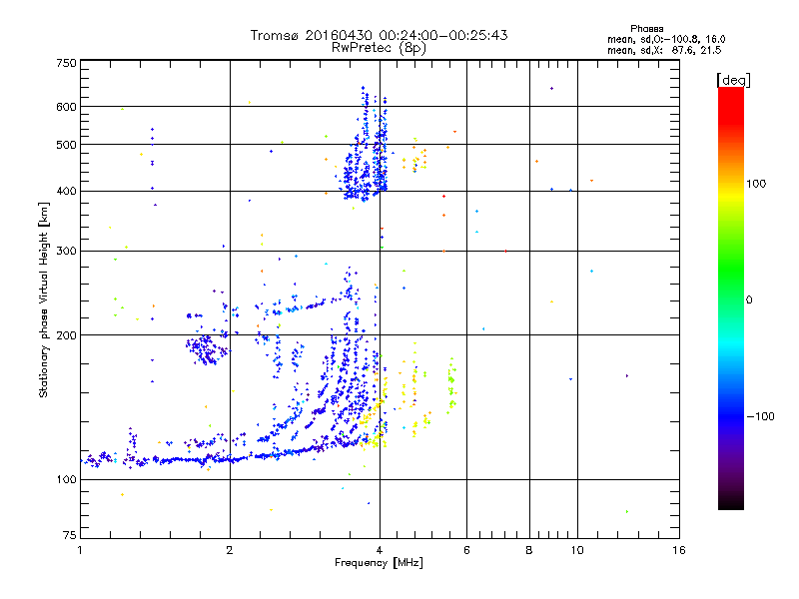Click the x-axis tick label "6"
The height and width of the screenshot is (599, 799).
click(x=466, y=550)
